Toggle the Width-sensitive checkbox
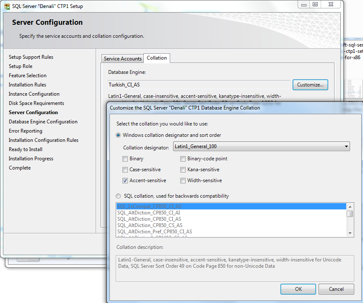 click(x=183, y=180)
